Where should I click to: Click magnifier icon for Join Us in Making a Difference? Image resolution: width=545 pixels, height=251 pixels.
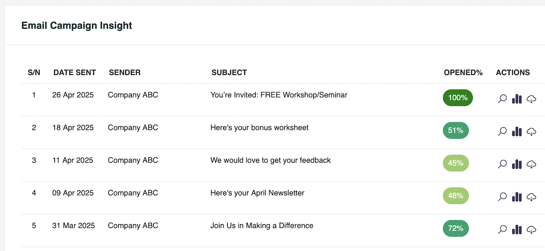(x=502, y=230)
